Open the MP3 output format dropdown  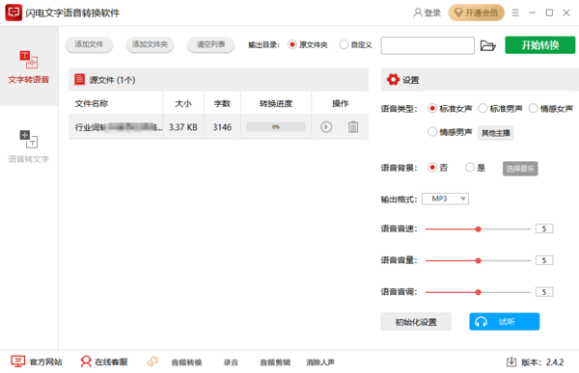445,199
